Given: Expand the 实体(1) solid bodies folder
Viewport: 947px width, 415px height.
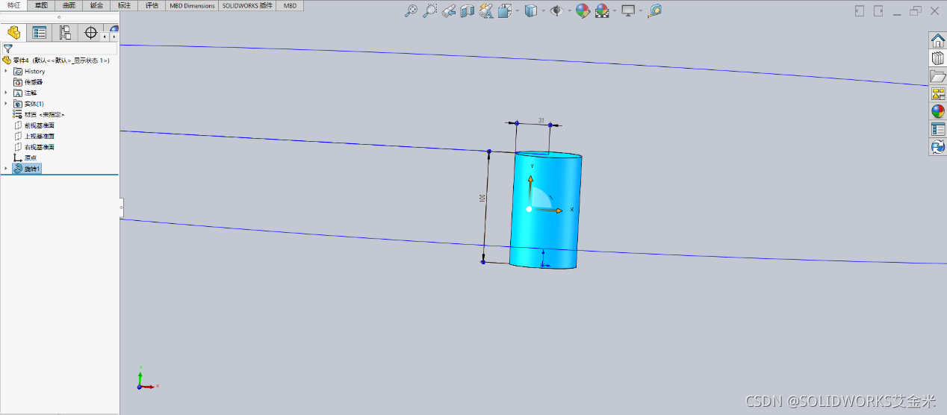Looking at the screenshot, I should (x=6, y=104).
